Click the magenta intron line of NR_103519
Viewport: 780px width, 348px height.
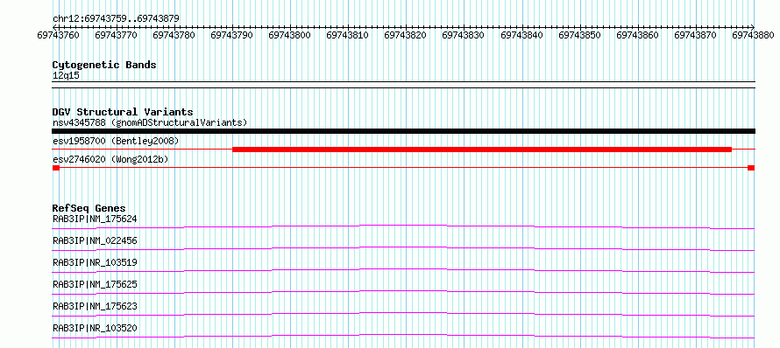[403, 269]
